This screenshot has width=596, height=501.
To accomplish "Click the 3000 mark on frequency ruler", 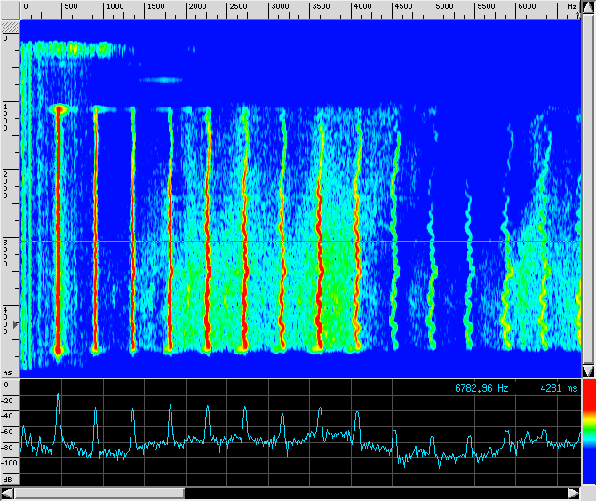I will pos(278,6).
